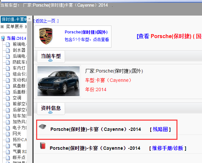
Task: Open the 刮水器 tree item
Action: (x=19, y=50)
